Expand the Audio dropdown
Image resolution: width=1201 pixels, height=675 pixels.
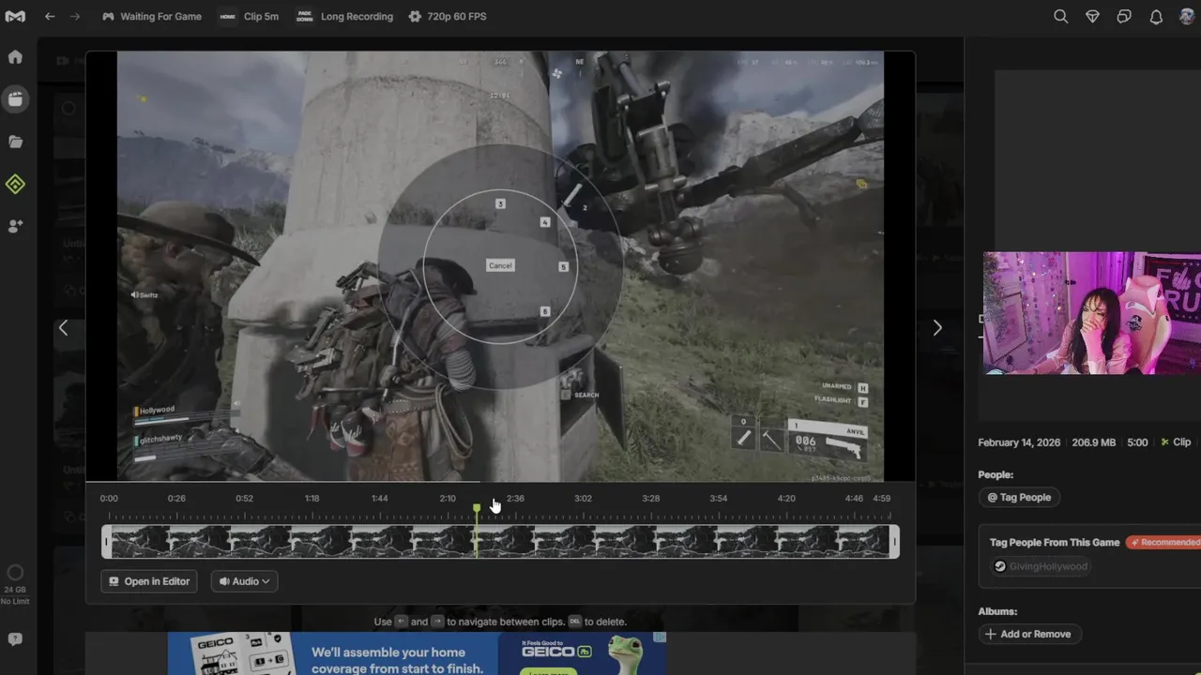(x=244, y=581)
